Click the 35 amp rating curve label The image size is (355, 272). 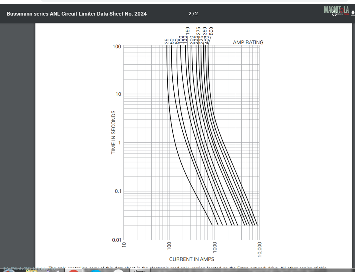pos(167,41)
